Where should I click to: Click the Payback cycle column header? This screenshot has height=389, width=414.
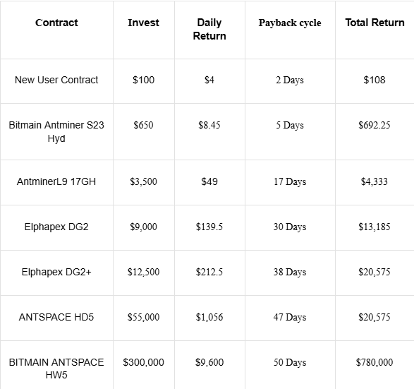[290, 23]
